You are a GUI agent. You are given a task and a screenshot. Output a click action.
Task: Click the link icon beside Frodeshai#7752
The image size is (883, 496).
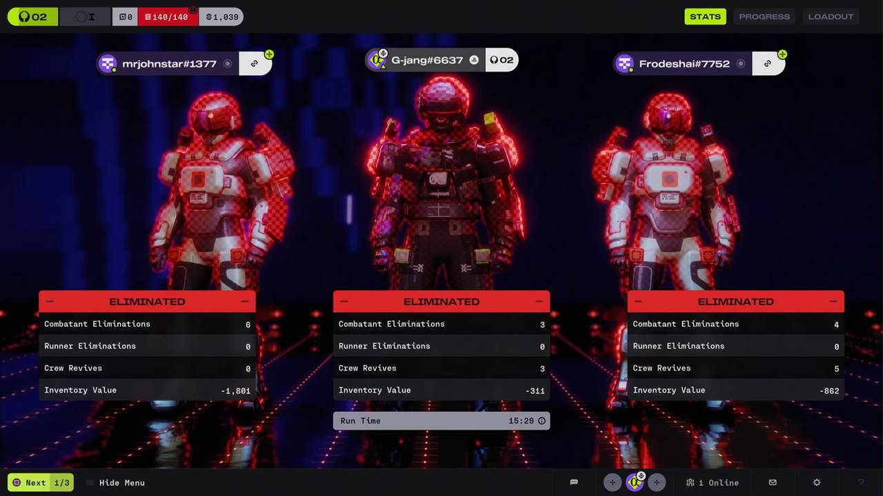pyautogui.click(x=767, y=63)
